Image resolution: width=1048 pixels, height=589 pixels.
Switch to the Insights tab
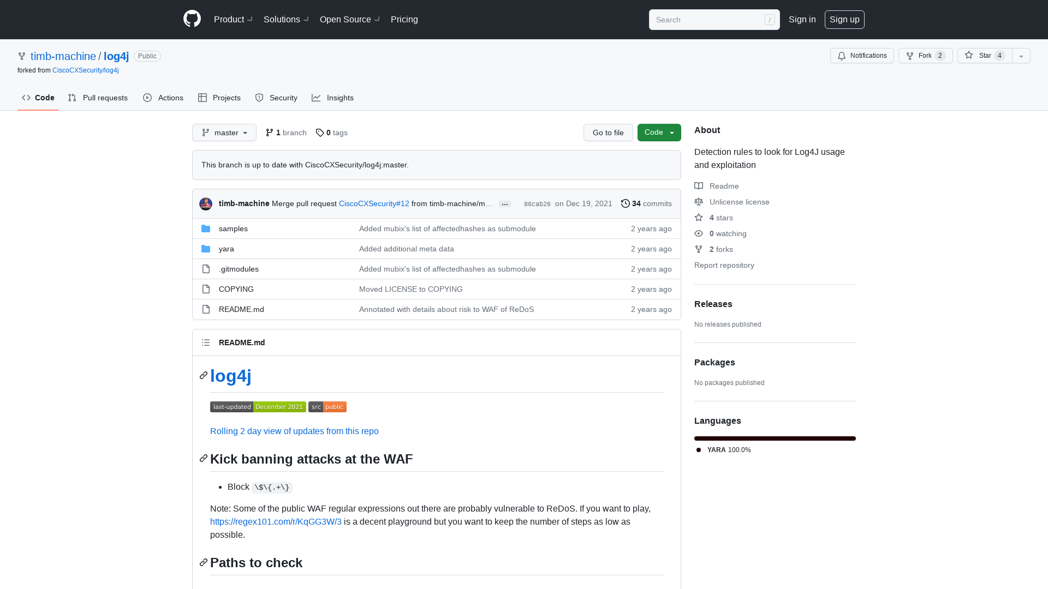click(x=333, y=98)
